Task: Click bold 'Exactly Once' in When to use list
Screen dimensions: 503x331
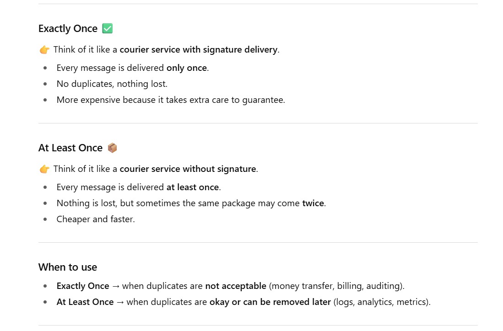Action: [83, 286]
